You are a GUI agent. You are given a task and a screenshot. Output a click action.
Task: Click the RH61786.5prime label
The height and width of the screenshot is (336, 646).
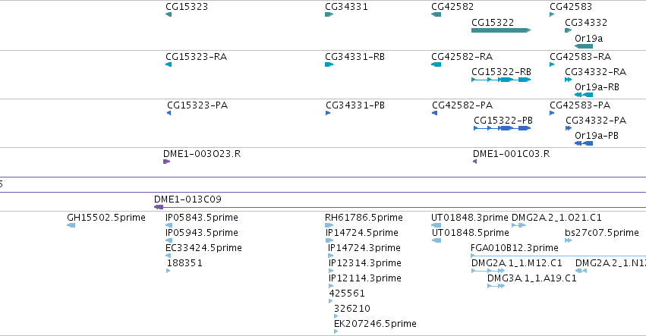(364, 218)
